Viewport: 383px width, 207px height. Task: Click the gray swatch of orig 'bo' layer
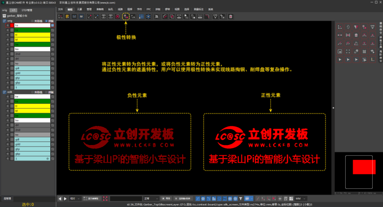[12, 49]
